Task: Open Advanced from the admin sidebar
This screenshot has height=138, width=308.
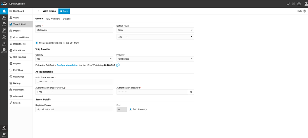Action: tap(20, 96)
